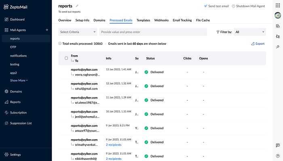This screenshot has width=283, height=161.
Task: Click the Export icon
Action: (253, 44)
